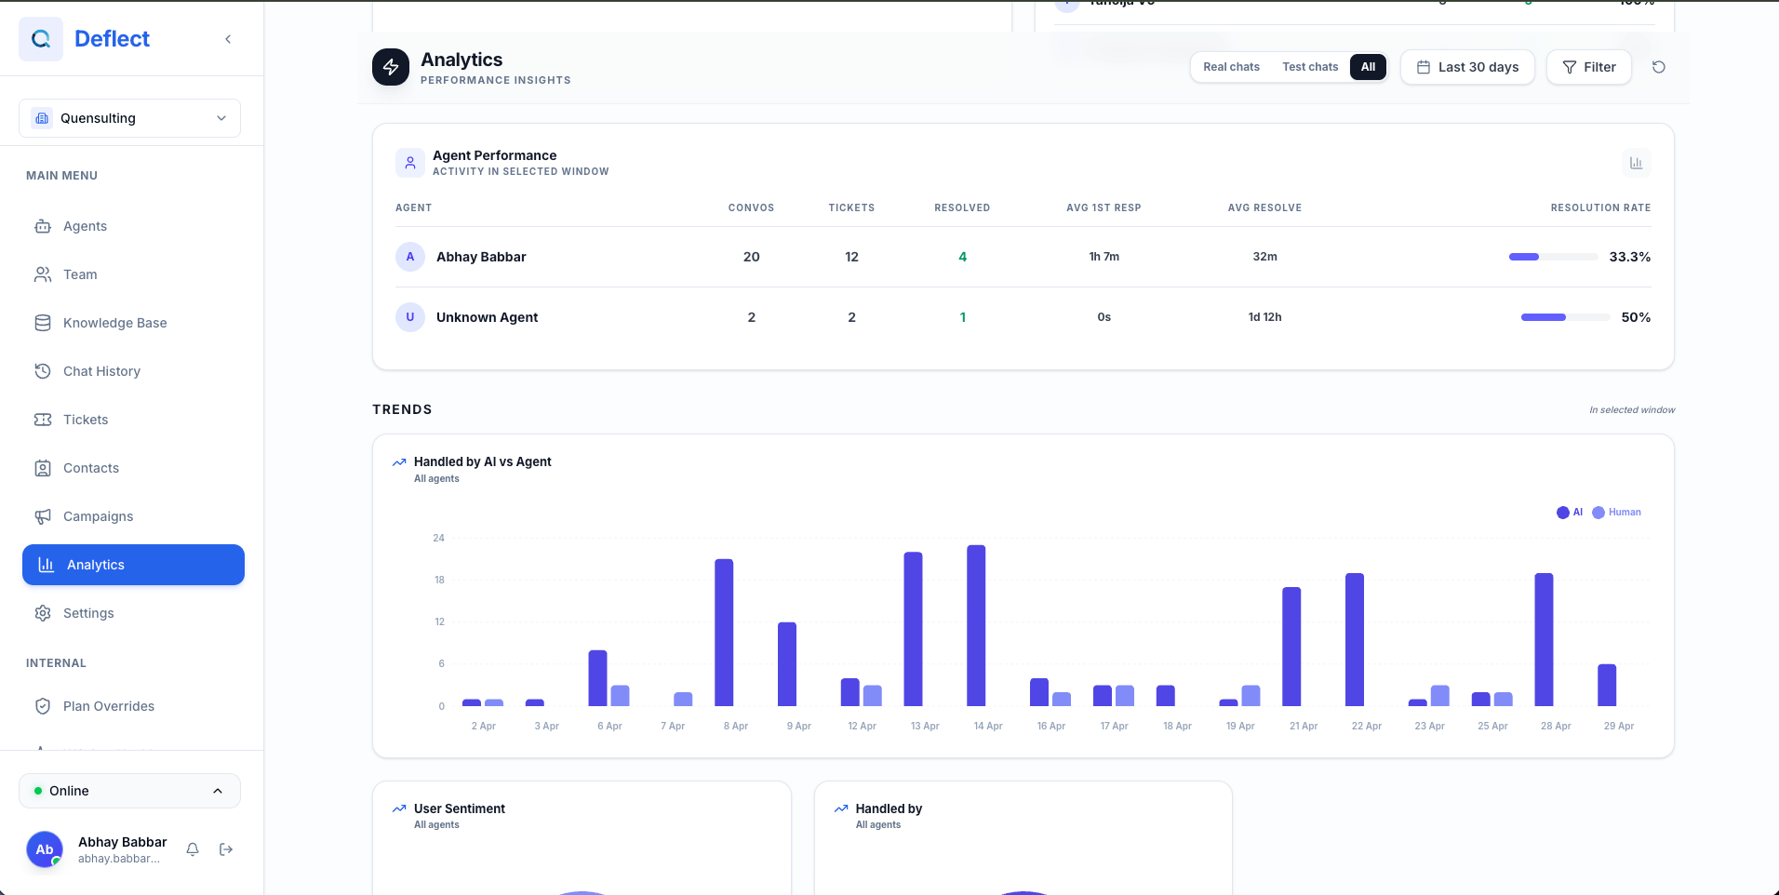This screenshot has height=895, width=1779.
Task: Click the 13 Apr bar in chart
Action: [x=913, y=629]
